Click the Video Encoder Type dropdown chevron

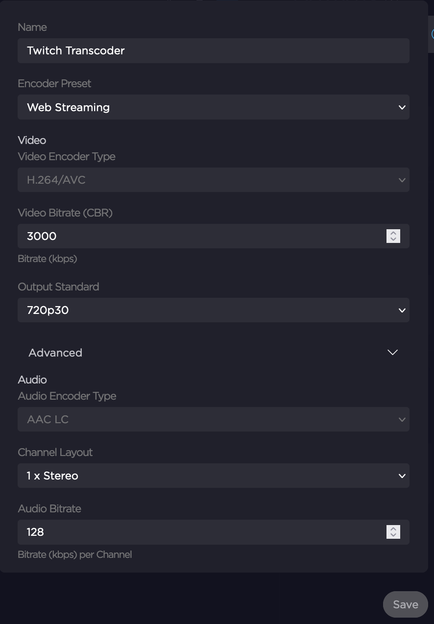401,180
